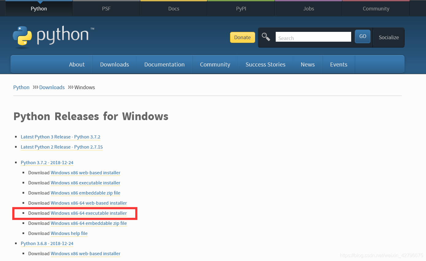Open the Success Stories navigation item
Screen dimensions: 426x261
(266, 64)
